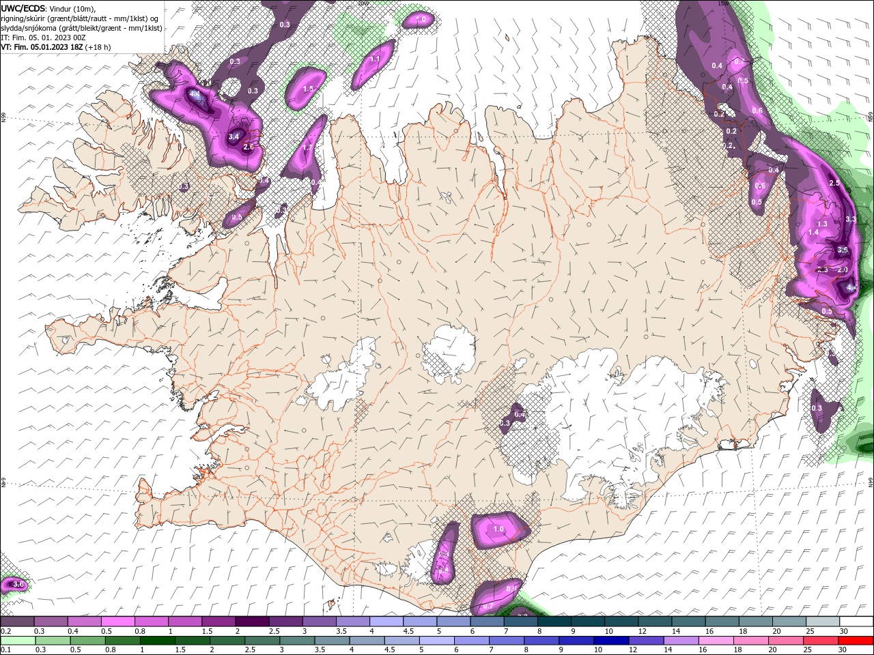Click pale green rain swatch starting at 0.1
Image resolution: width=874 pixels, height=655 pixels.
click(18, 641)
